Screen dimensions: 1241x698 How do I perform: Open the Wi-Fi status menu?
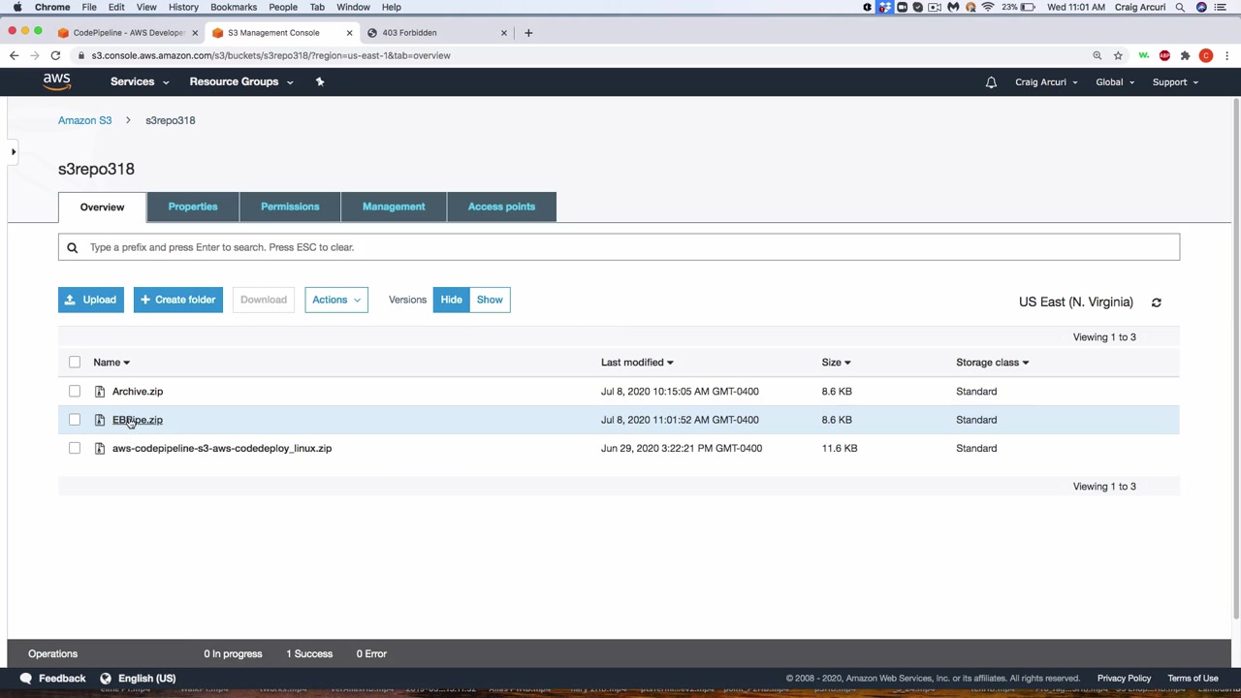(x=988, y=7)
